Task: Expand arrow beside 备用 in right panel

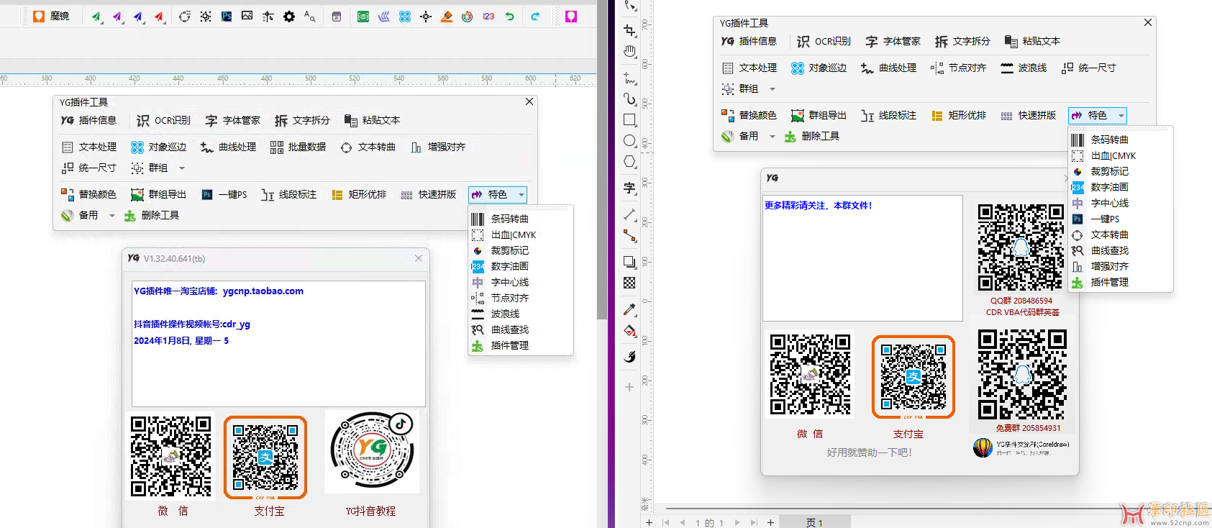Action: [773, 137]
